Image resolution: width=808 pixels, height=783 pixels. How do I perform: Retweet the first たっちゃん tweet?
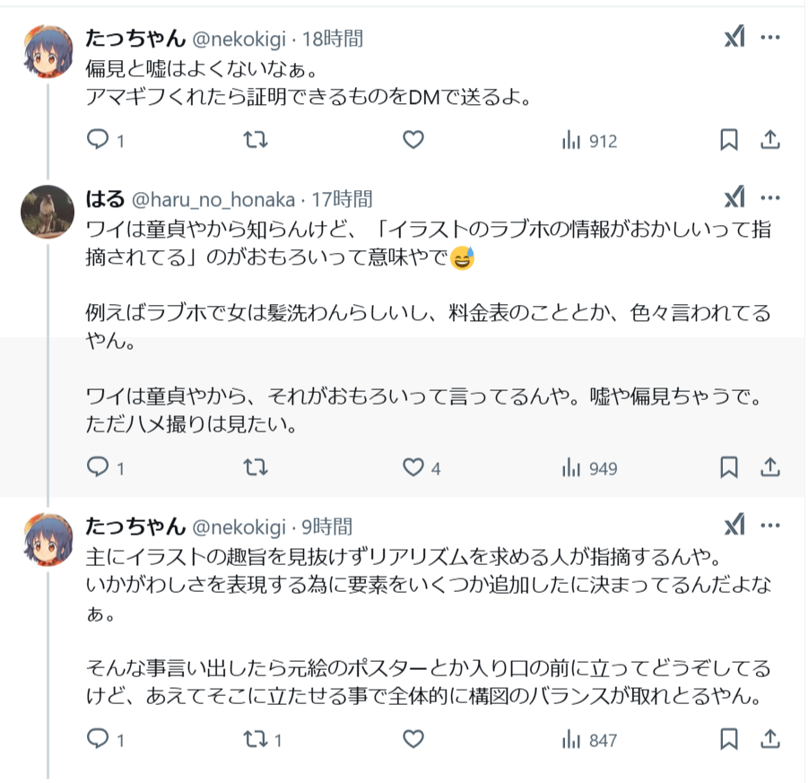(255, 140)
